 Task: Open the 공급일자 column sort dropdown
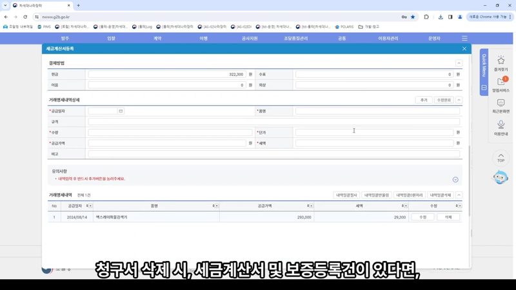tap(89, 206)
